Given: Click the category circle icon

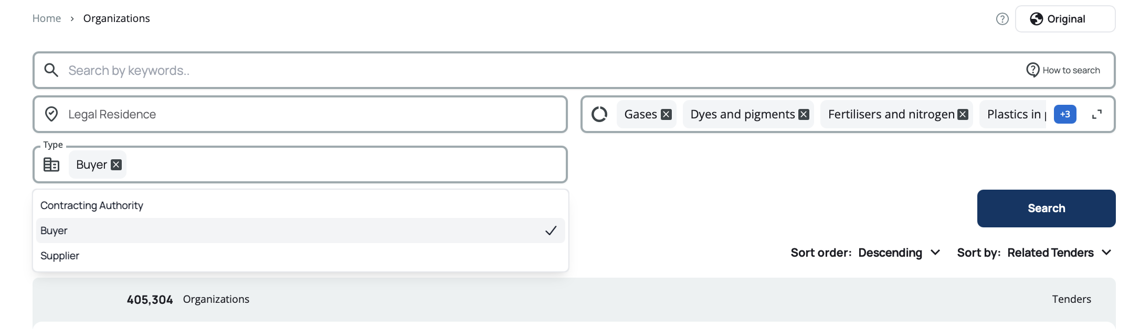Looking at the screenshot, I should [599, 114].
